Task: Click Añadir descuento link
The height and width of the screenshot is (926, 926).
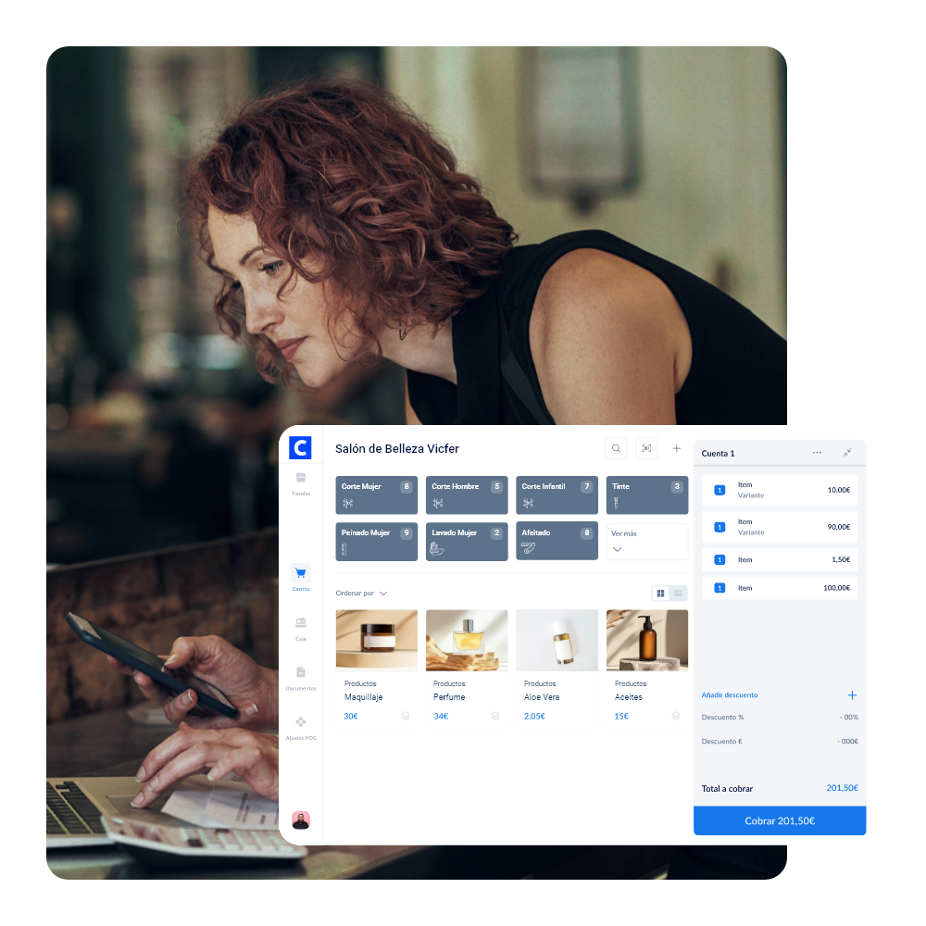Action: pyautogui.click(x=730, y=695)
